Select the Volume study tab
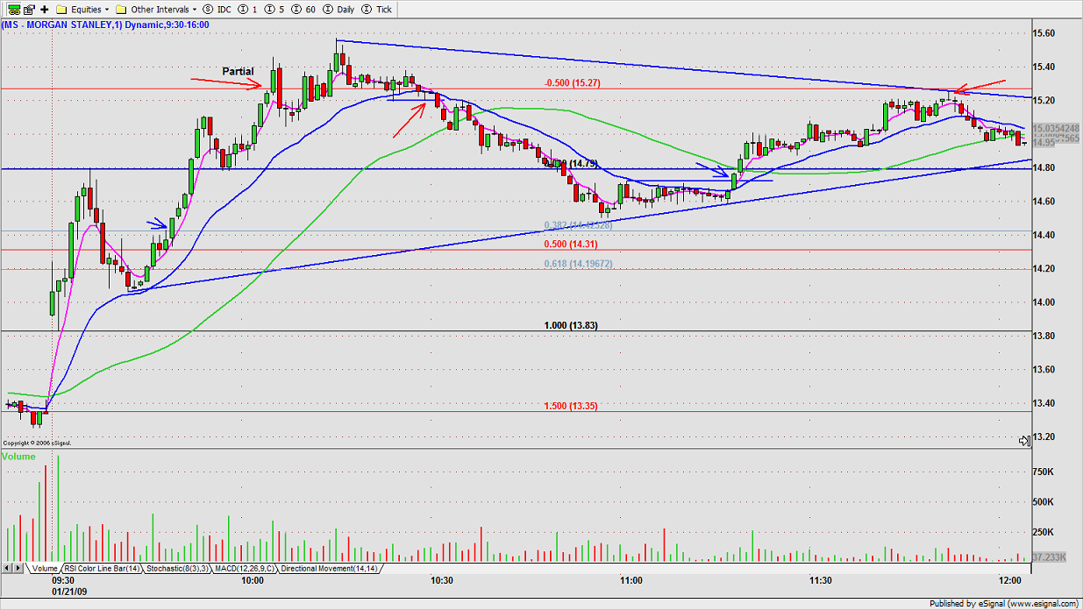The height and width of the screenshot is (610, 1083). 44,569
